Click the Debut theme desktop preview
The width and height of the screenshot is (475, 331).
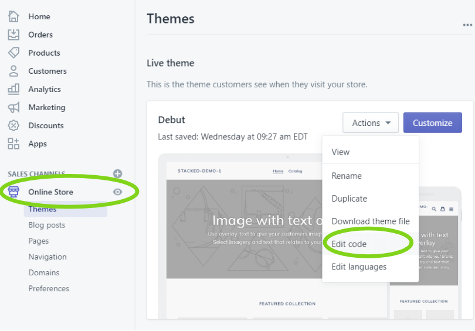pos(243,234)
